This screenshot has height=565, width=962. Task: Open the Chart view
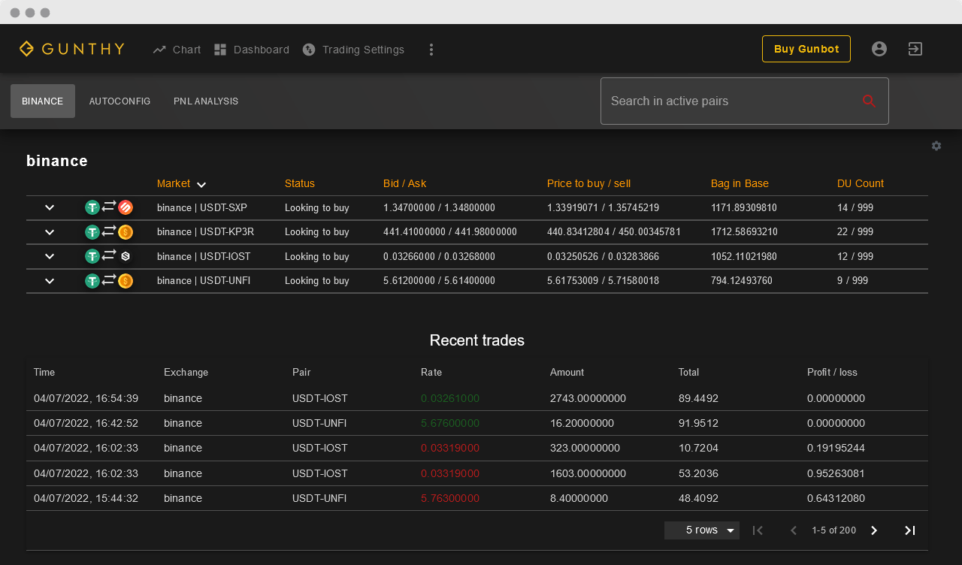coord(177,50)
